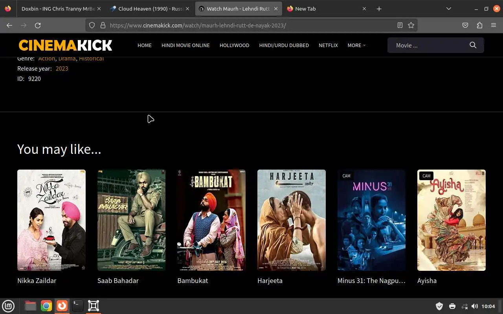Viewport: 503px width, 314px height.
Task: Click the search magnifier icon
Action: click(473, 45)
